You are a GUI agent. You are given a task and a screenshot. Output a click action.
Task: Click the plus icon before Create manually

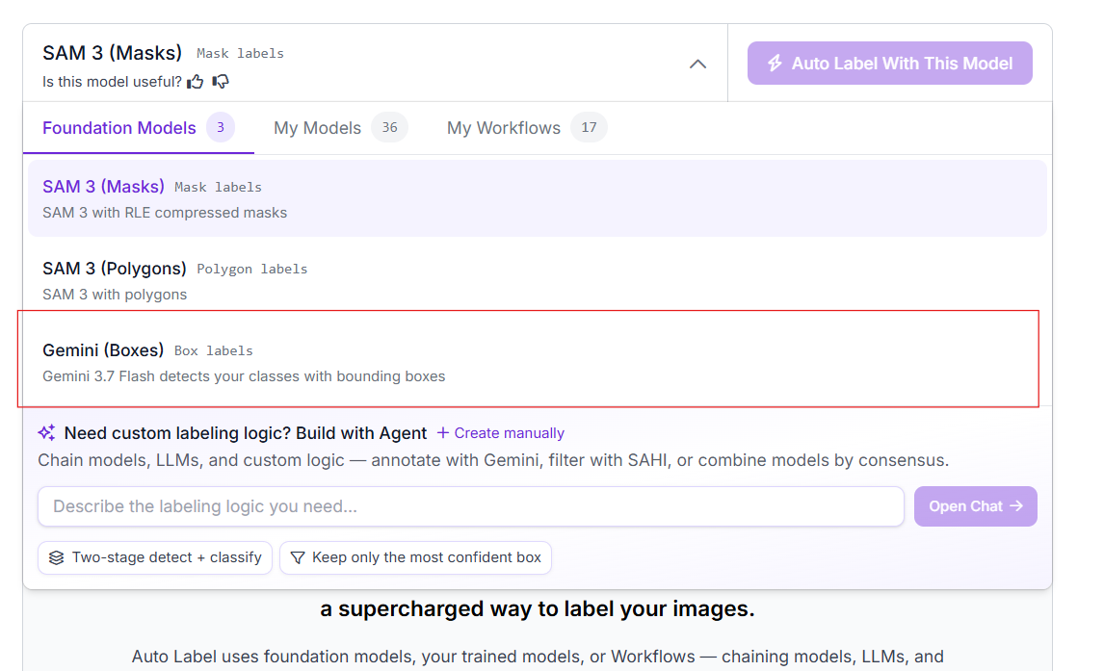(x=443, y=432)
